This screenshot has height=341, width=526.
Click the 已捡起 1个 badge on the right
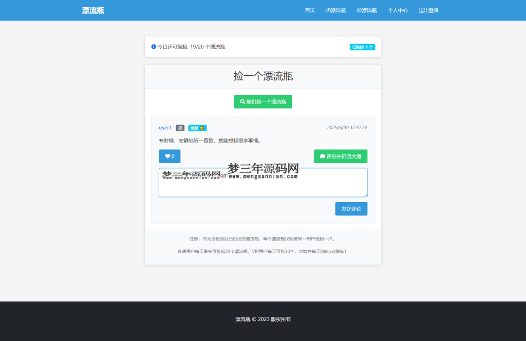362,46
